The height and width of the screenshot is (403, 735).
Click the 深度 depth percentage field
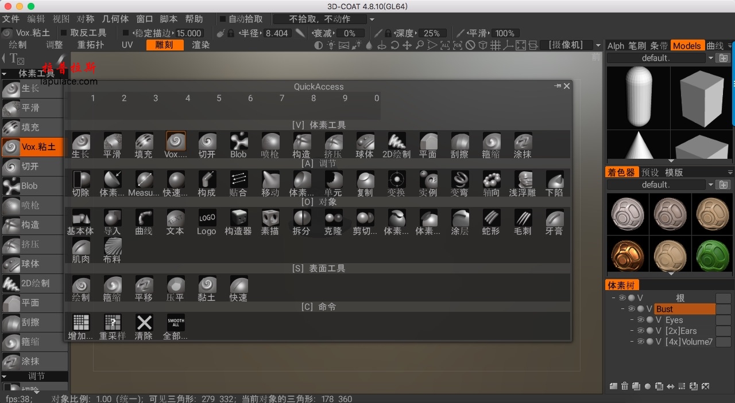[432, 33]
